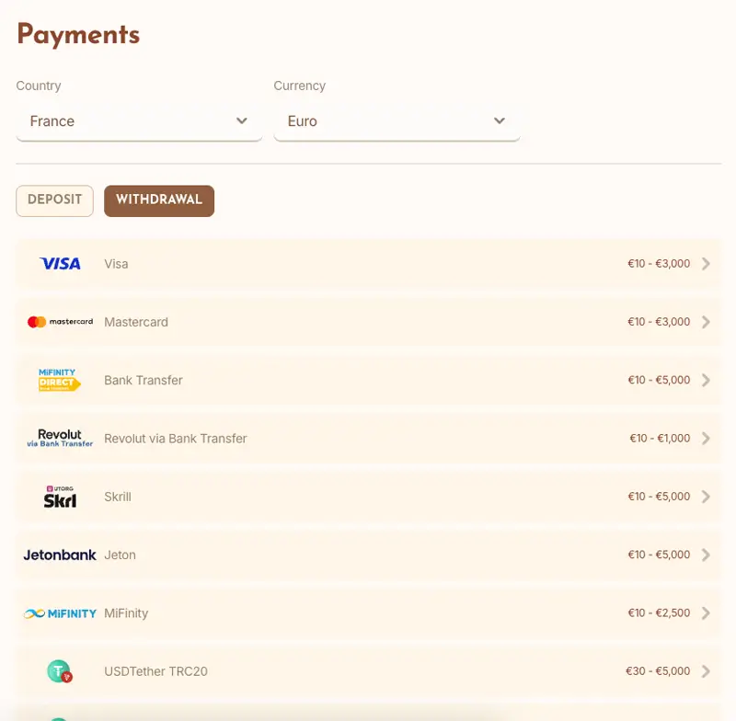Click the Jetonbank logo

60,555
